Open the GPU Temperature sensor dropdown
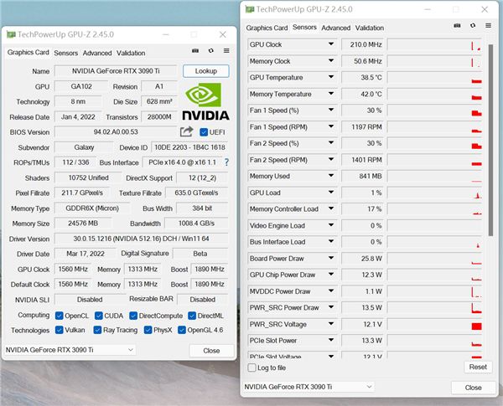Image resolution: width=503 pixels, height=406 pixels. [331, 77]
